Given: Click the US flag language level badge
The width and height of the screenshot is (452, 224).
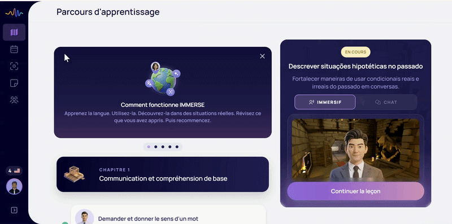Looking at the screenshot, I should (x=14, y=171).
